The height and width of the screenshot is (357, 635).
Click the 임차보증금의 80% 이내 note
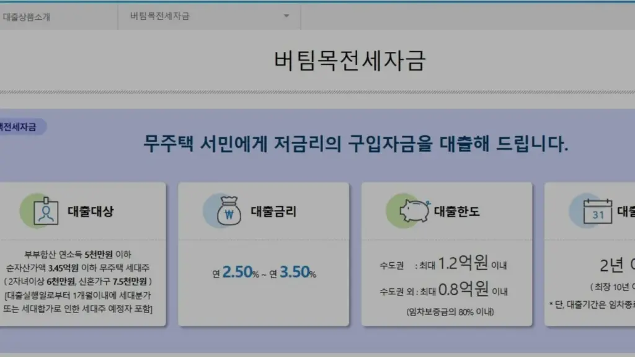pos(450,312)
